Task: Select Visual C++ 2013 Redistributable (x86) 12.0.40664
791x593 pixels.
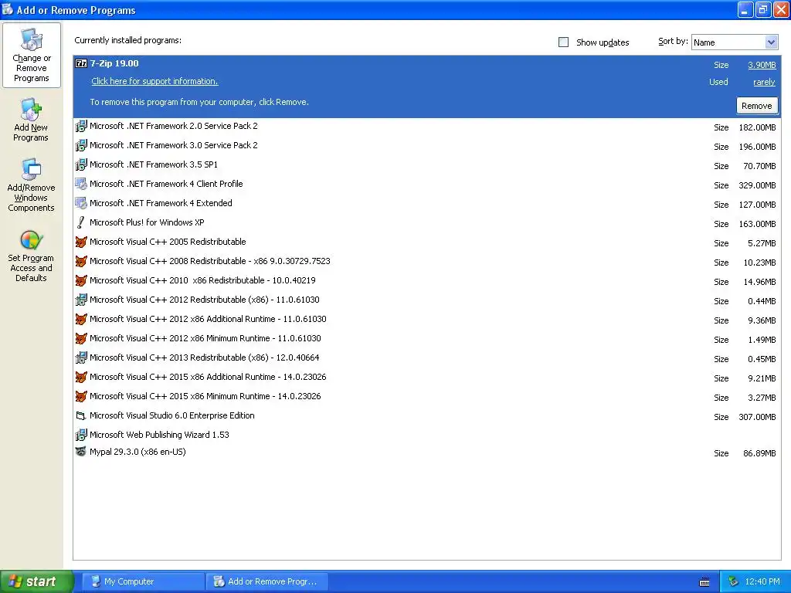Action: (x=426, y=358)
